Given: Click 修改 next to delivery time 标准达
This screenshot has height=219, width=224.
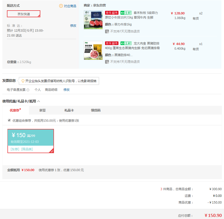Looking at the screenshot, I should [x=73, y=26].
